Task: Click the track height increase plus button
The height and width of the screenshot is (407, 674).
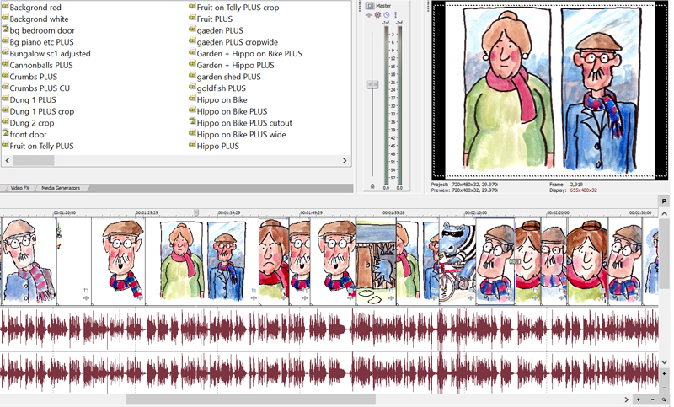Action: coord(665,373)
